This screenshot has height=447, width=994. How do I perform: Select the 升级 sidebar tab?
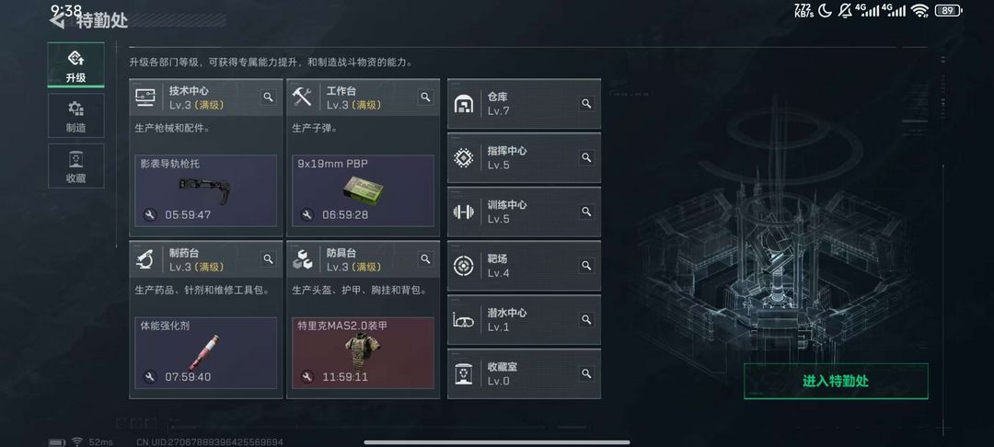tap(76, 65)
